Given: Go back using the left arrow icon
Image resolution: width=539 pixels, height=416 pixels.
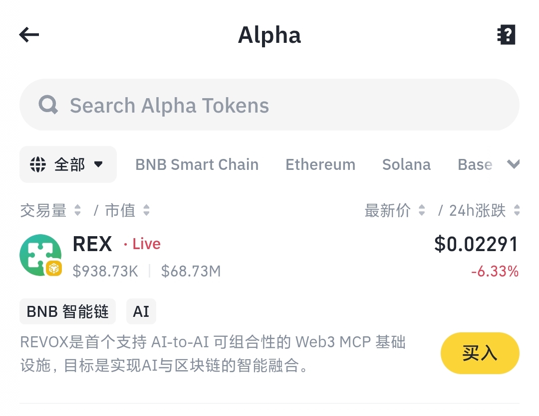Looking at the screenshot, I should 29,35.
